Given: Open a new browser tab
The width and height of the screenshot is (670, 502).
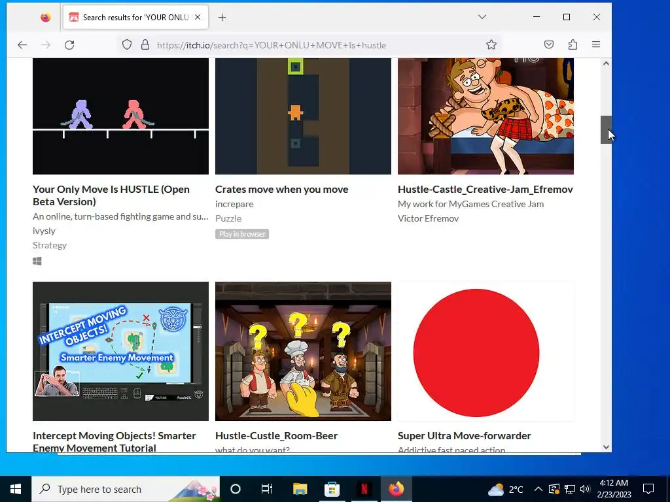Looking at the screenshot, I should tap(222, 17).
